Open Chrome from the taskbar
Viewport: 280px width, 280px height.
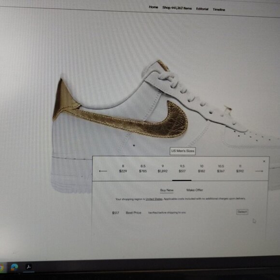1,267
